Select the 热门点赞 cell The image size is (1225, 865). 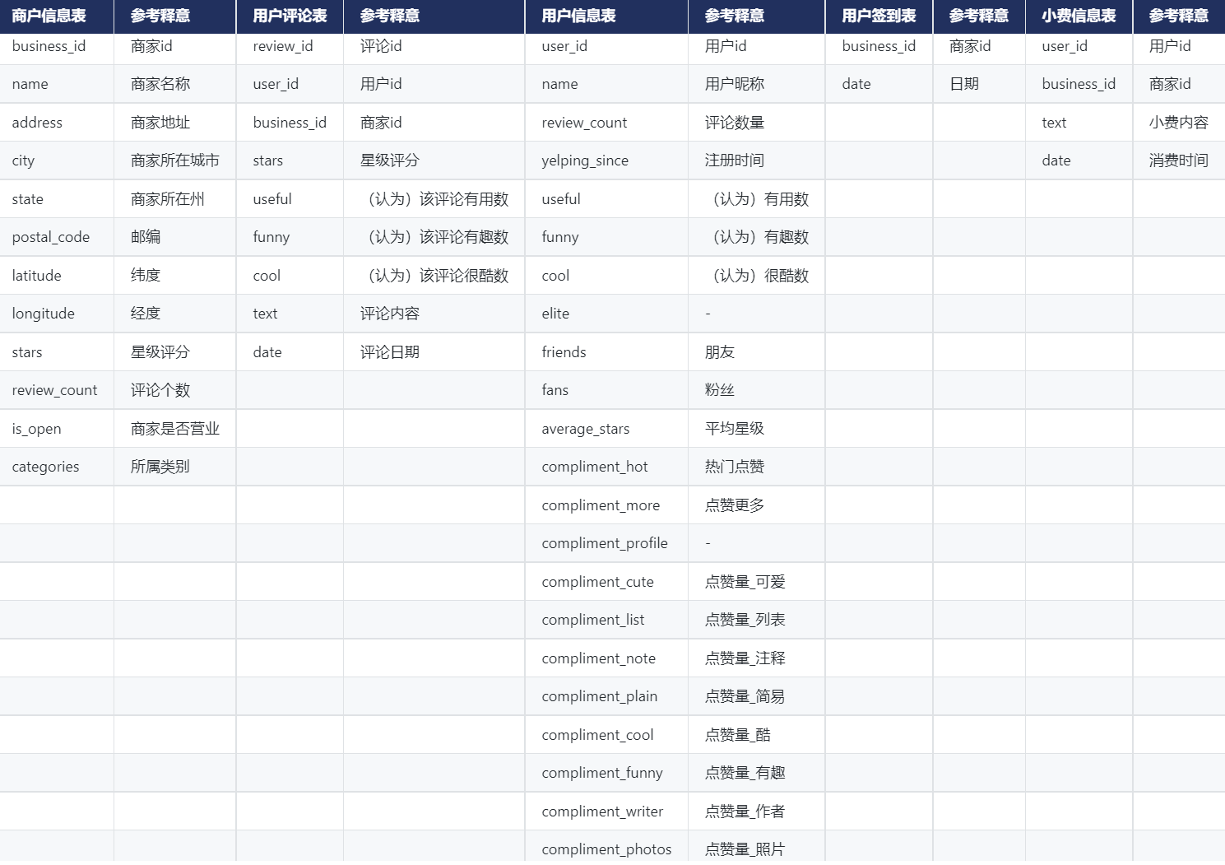tap(756, 467)
